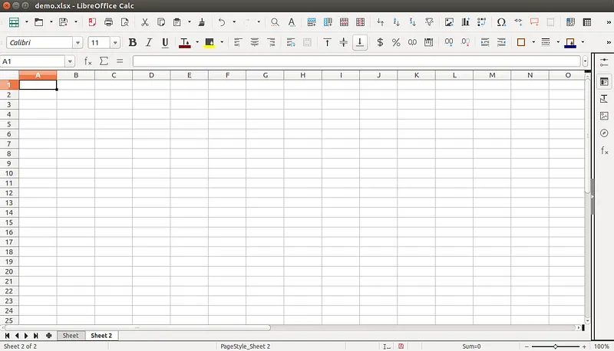Export directly as PDF
Screen dimensions: 614x351
92,22
